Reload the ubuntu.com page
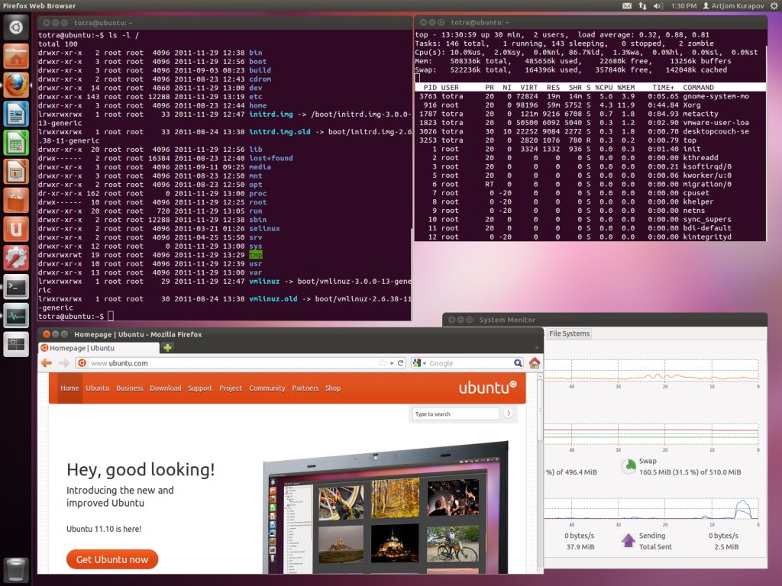Image resolution: width=782 pixels, height=586 pixels. (x=401, y=363)
